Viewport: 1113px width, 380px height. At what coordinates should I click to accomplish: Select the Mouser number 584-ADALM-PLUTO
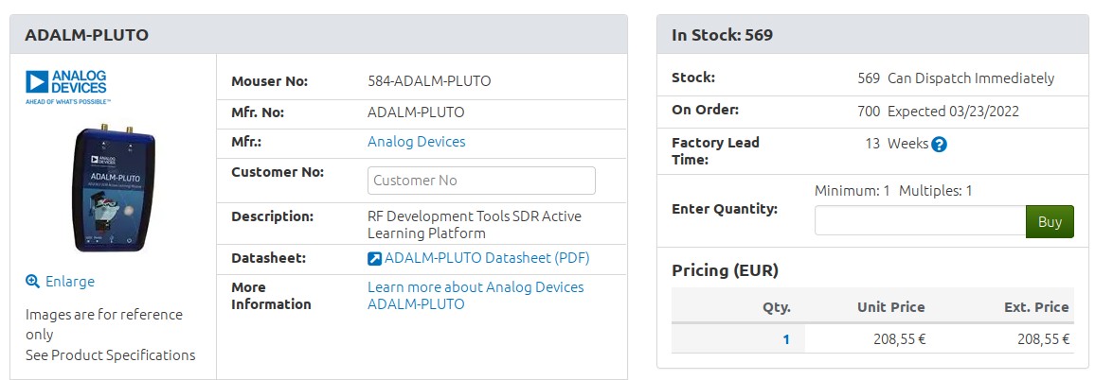point(429,81)
